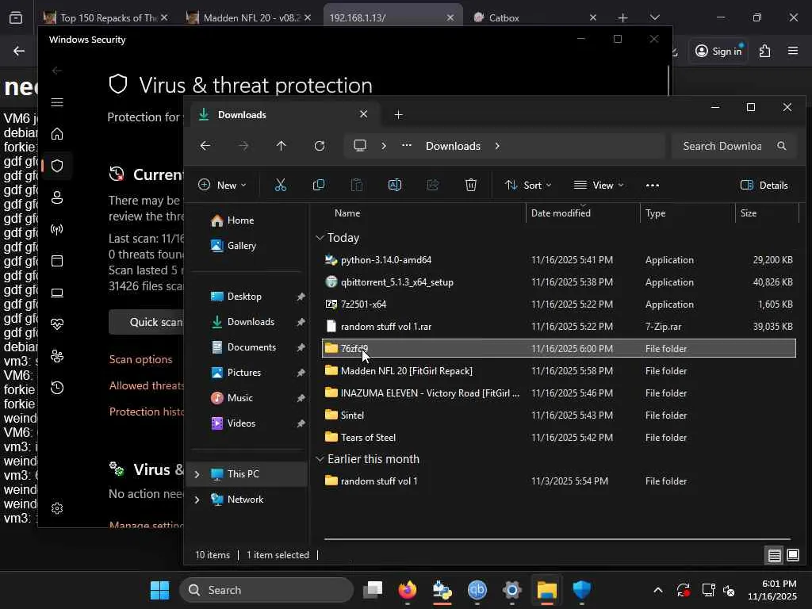Select qbittorrent_5.1.3_x64_setup file
This screenshot has height=609, width=812.
559,282
